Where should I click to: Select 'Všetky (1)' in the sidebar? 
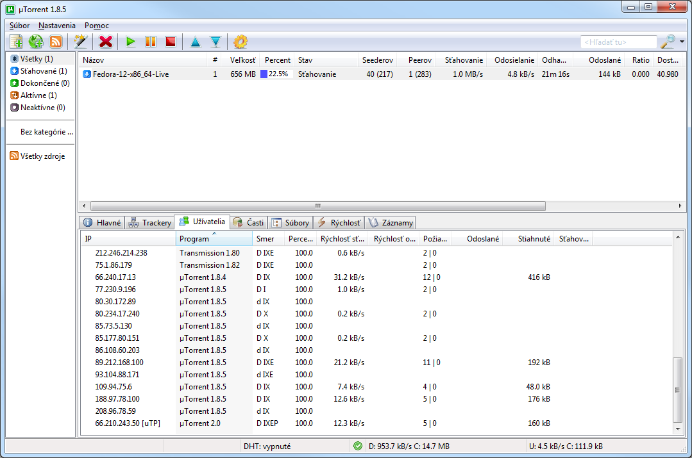point(37,59)
